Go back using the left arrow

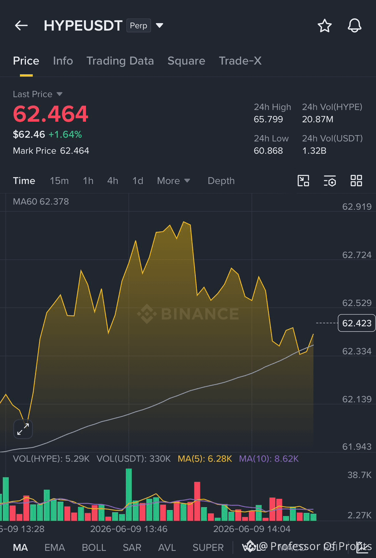coord(21,25)
